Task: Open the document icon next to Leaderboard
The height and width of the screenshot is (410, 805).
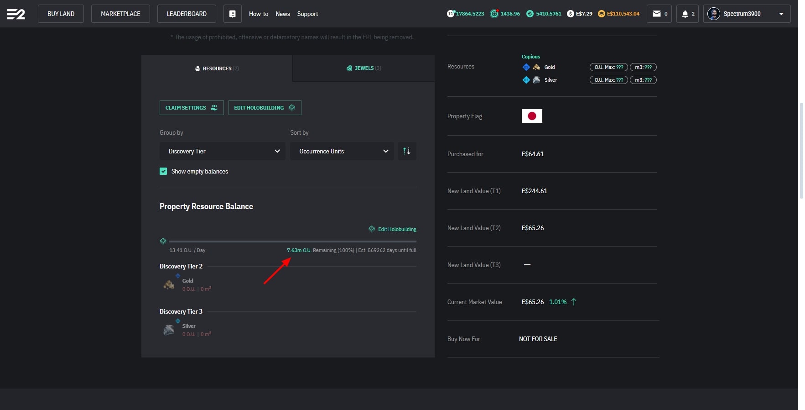Action: [232, 14]
